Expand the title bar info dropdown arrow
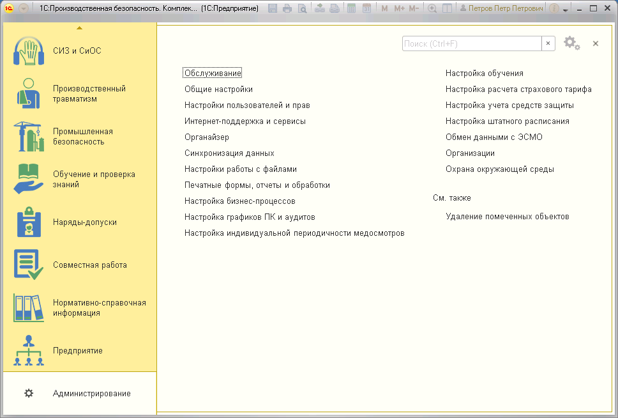 pos(565,10)
